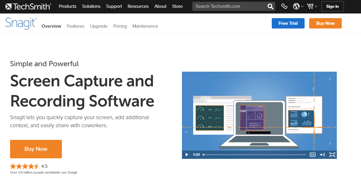
Task: Play the Snagit video
Action: click(x=187, y=155)
